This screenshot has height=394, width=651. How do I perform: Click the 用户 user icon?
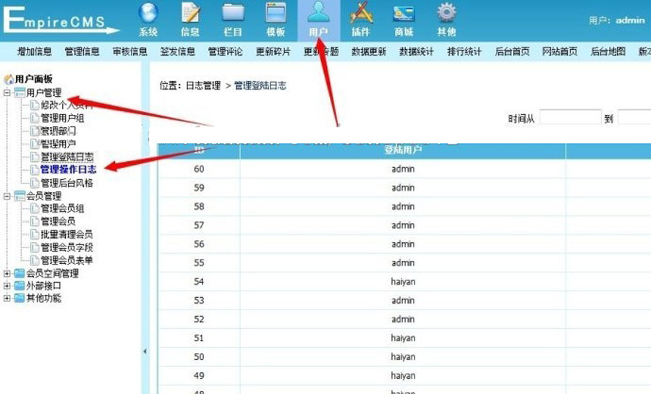pos(318,13)
